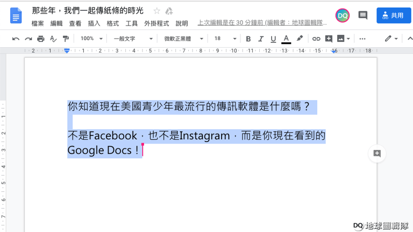Open the 插入 menu
The image size is (413, 232).
94,24
